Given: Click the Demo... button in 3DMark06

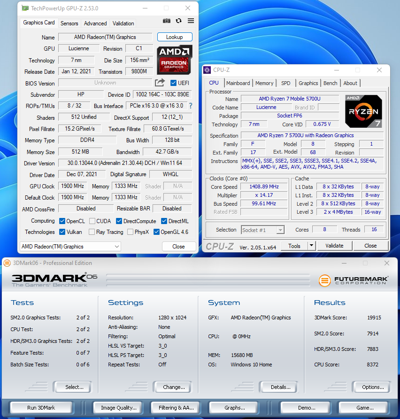Looking at the screenshot, I should [x=305, y=408].
